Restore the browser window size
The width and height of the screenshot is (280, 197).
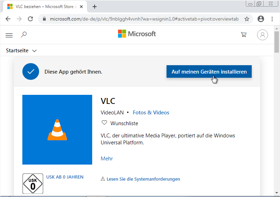click(x=259, y=4)
